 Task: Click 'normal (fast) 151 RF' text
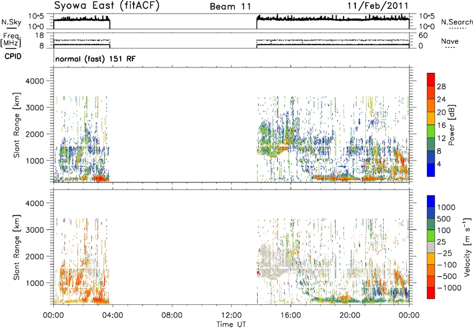click(x=95, y=59)
